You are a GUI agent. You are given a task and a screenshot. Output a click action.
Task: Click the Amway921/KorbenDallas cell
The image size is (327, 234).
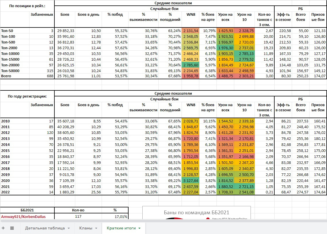point(27,217)
